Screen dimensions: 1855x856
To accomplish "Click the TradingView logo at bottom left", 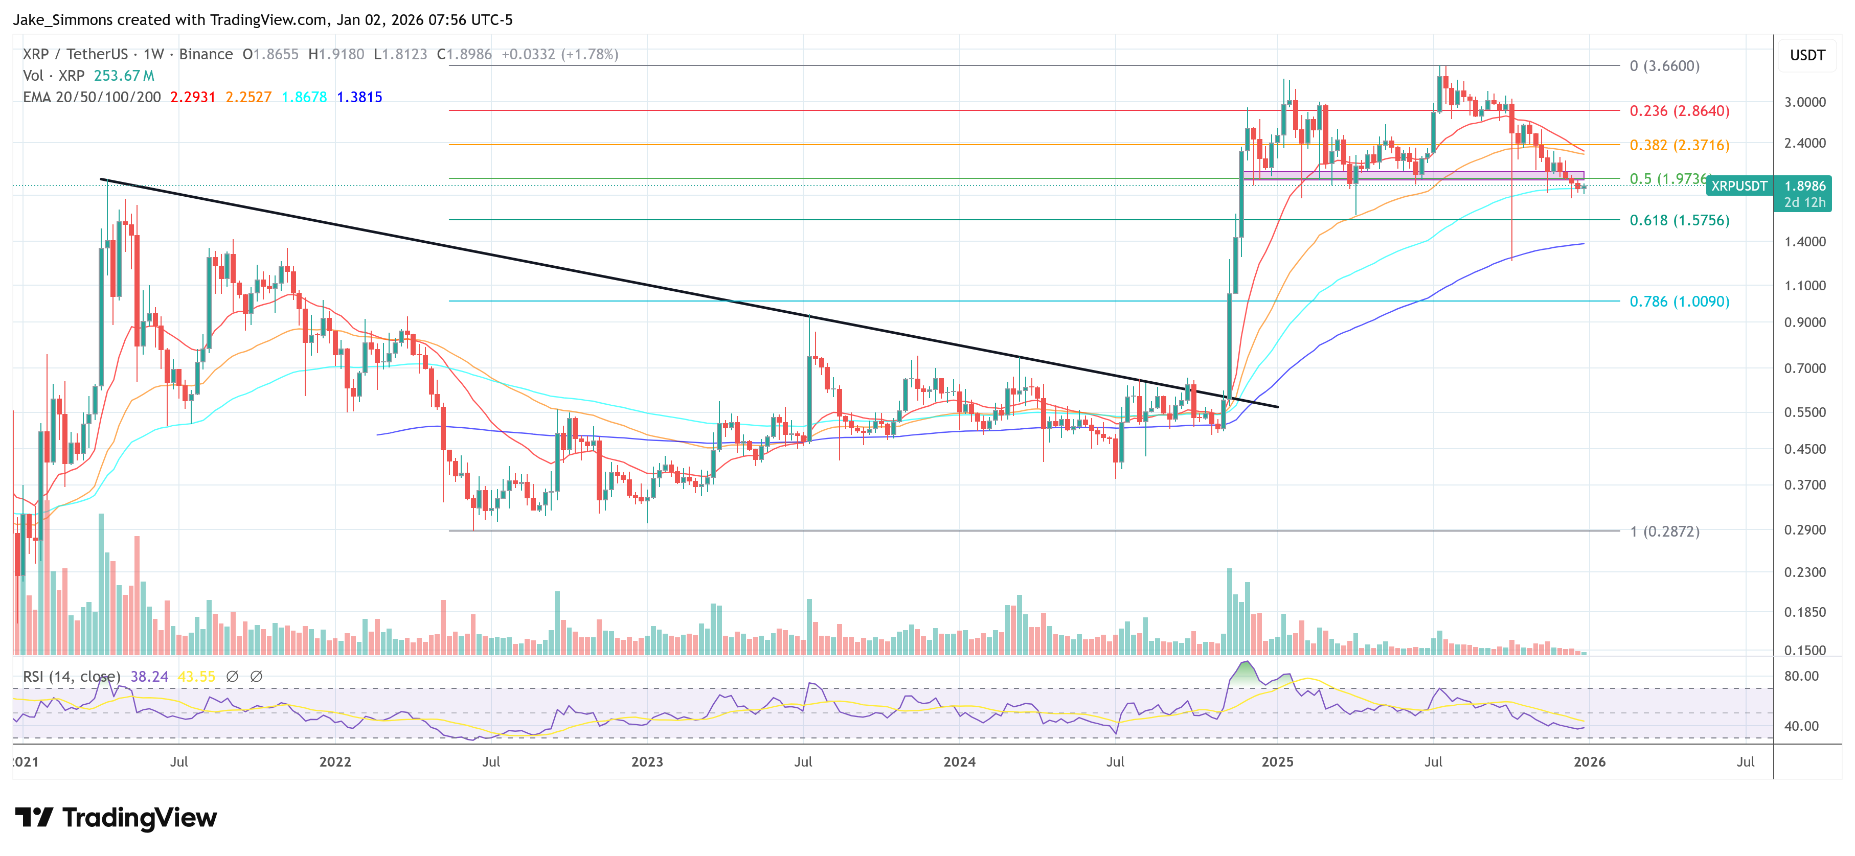I will click(x=115, y=817).
